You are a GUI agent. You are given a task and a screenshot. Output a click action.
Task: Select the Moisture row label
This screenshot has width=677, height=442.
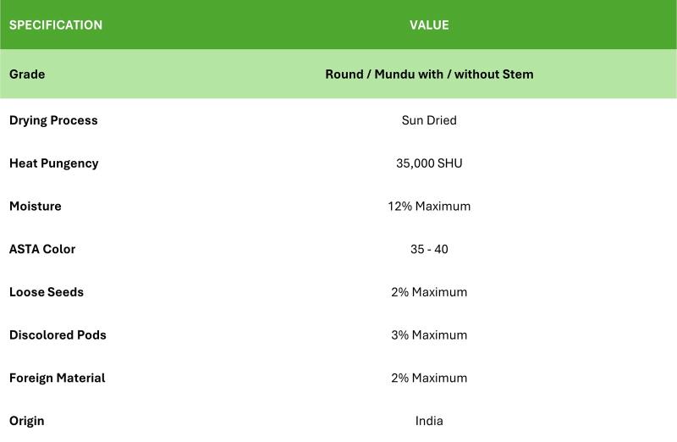coord(36,206)
